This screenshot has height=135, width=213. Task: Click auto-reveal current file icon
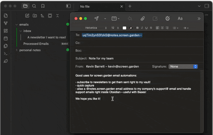click(x=50, y=16)
